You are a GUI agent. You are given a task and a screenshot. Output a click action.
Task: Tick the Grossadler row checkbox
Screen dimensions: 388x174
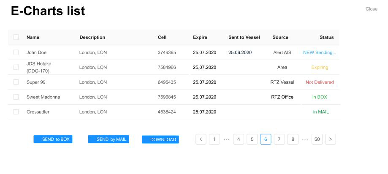(x=16, y=112)
